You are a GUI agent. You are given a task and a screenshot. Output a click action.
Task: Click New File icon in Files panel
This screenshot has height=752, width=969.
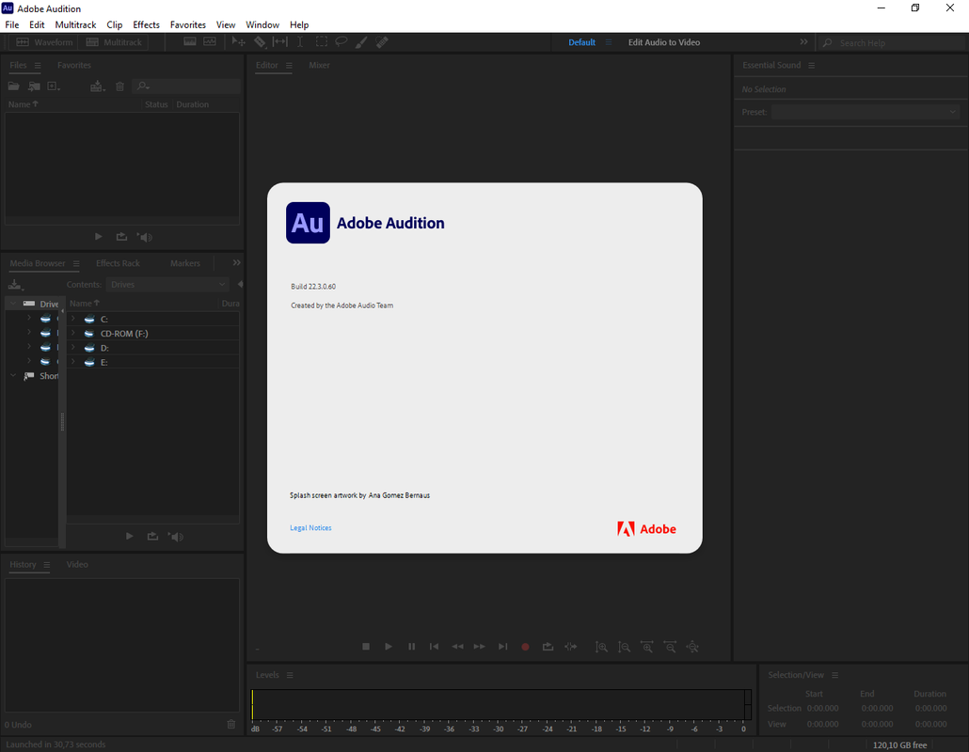pos(54,86)
